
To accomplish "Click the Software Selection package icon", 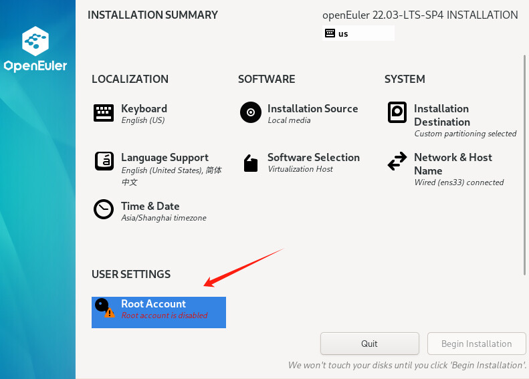I will pyautogui.click(x=251, y=163).
